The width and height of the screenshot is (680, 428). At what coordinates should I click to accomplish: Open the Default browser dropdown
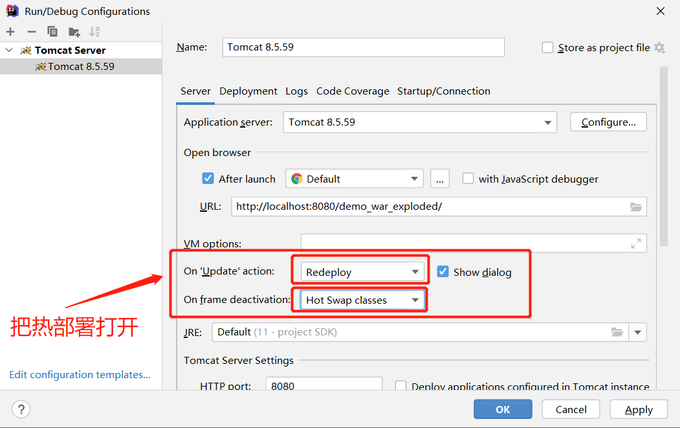[x=355, y=179]
